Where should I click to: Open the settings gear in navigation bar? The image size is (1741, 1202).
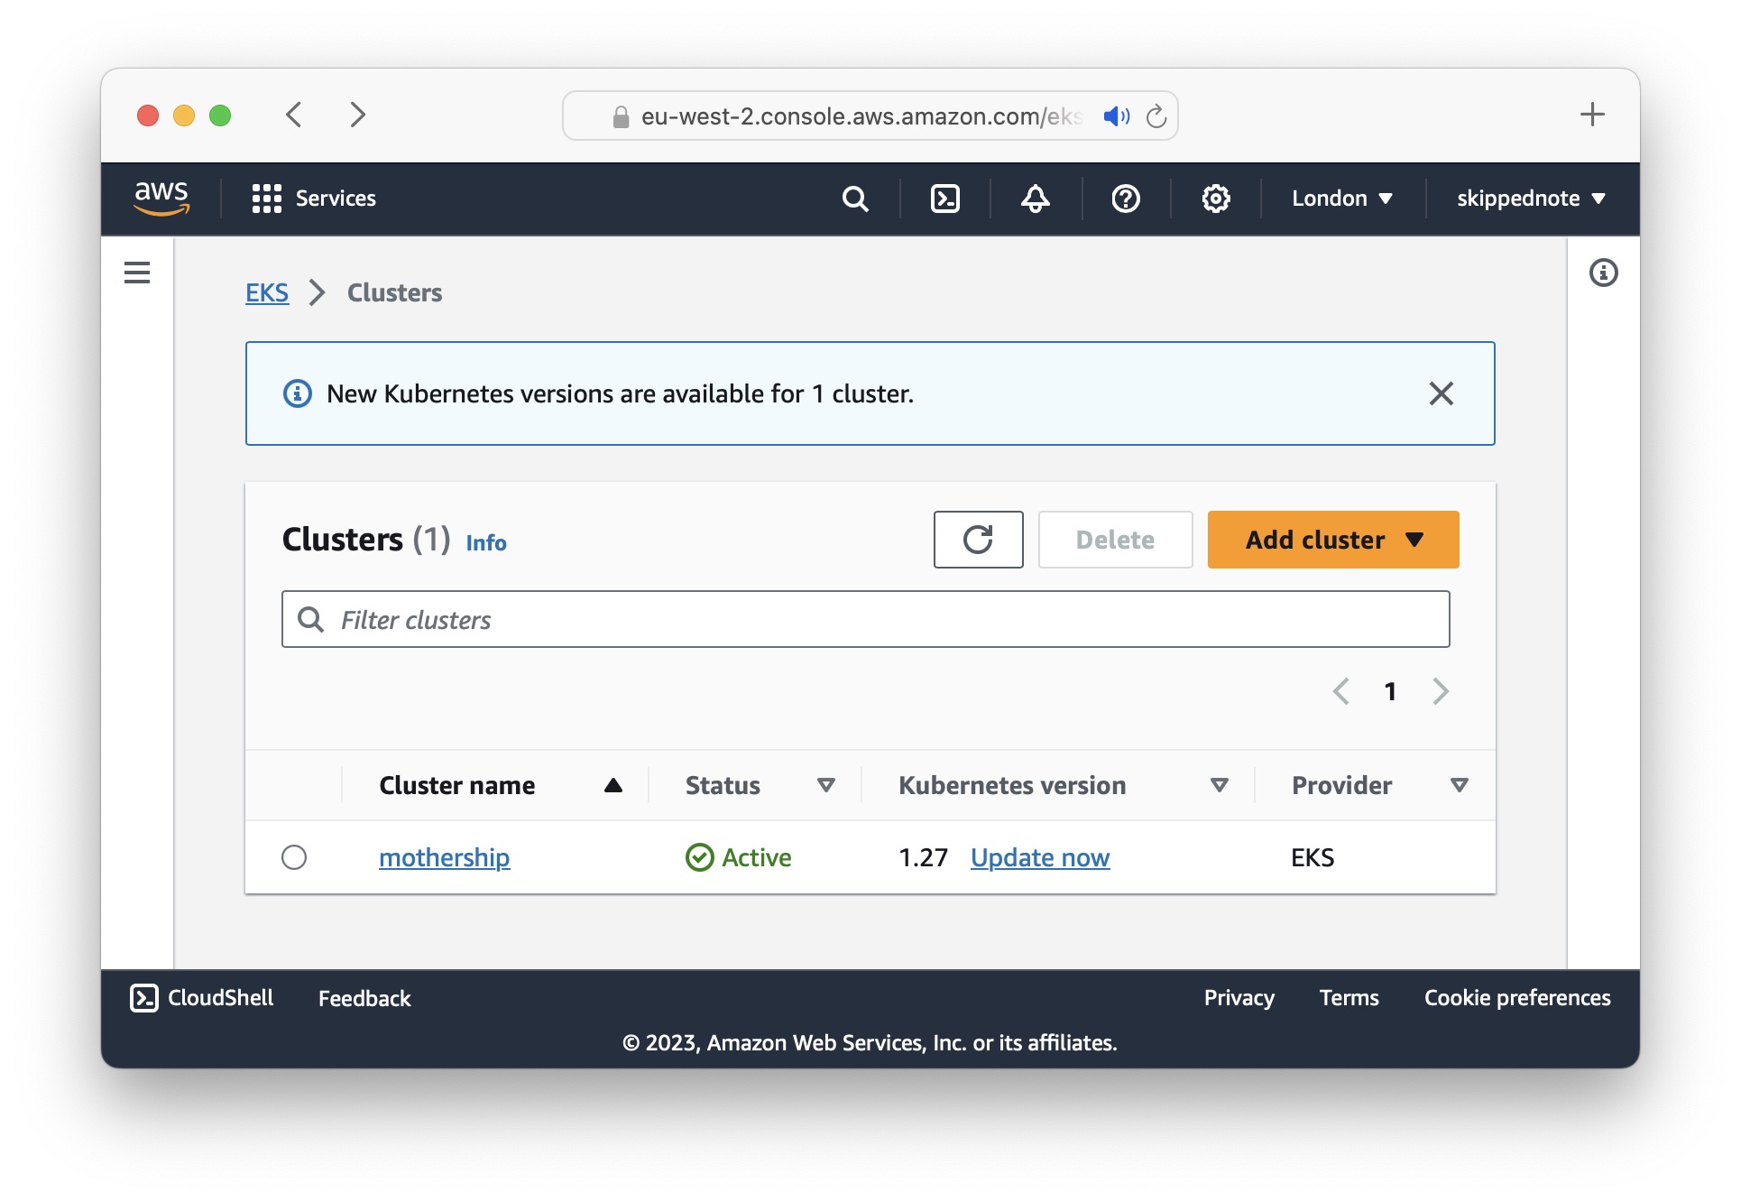point(1216,199)
